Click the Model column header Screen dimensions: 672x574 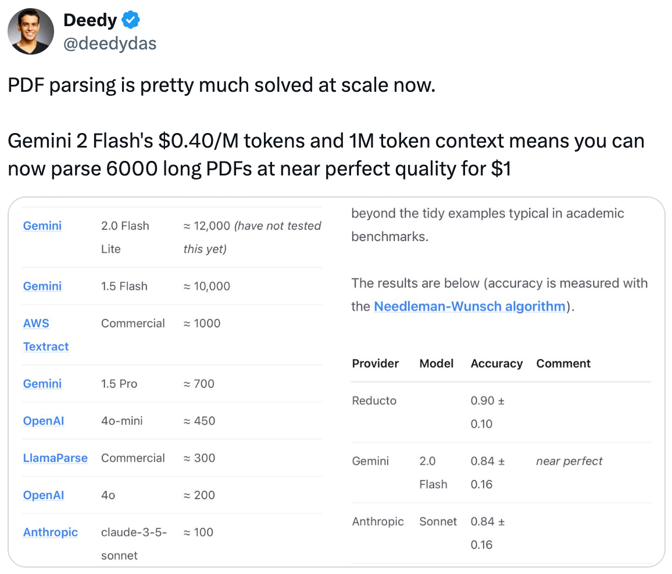pyautogui.click(x=437, y=364)
